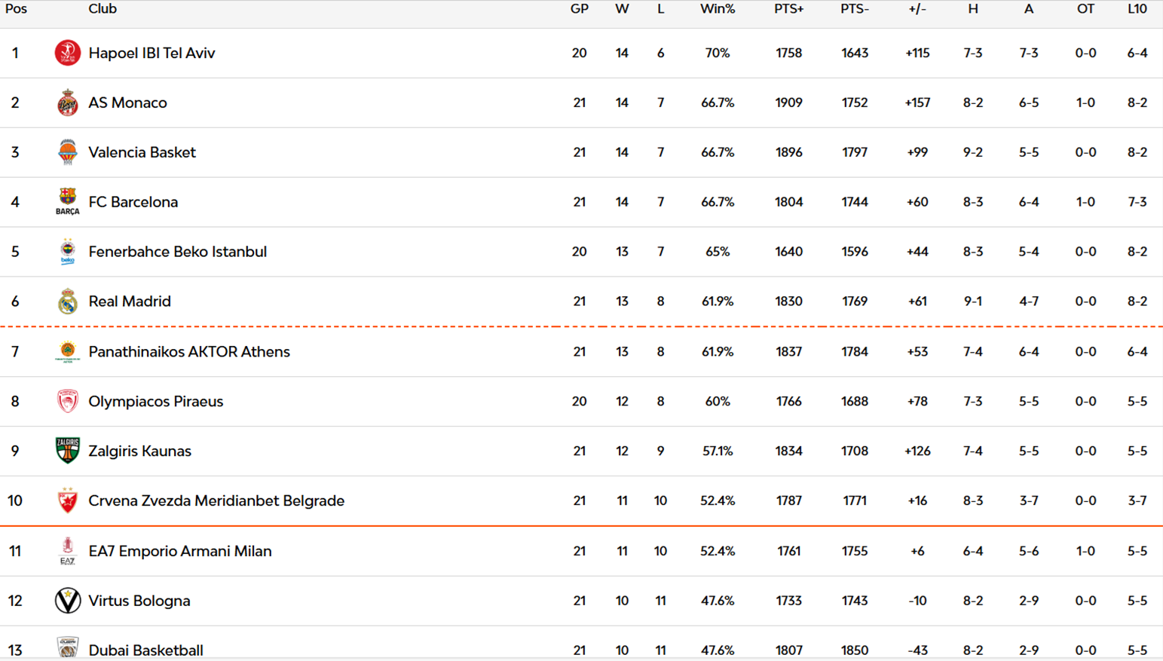Image resolution: width=1163 pixels, height=661 pixels.
Task: Click the Olympiacos Piraeus logo
Action: click(67, 401)
